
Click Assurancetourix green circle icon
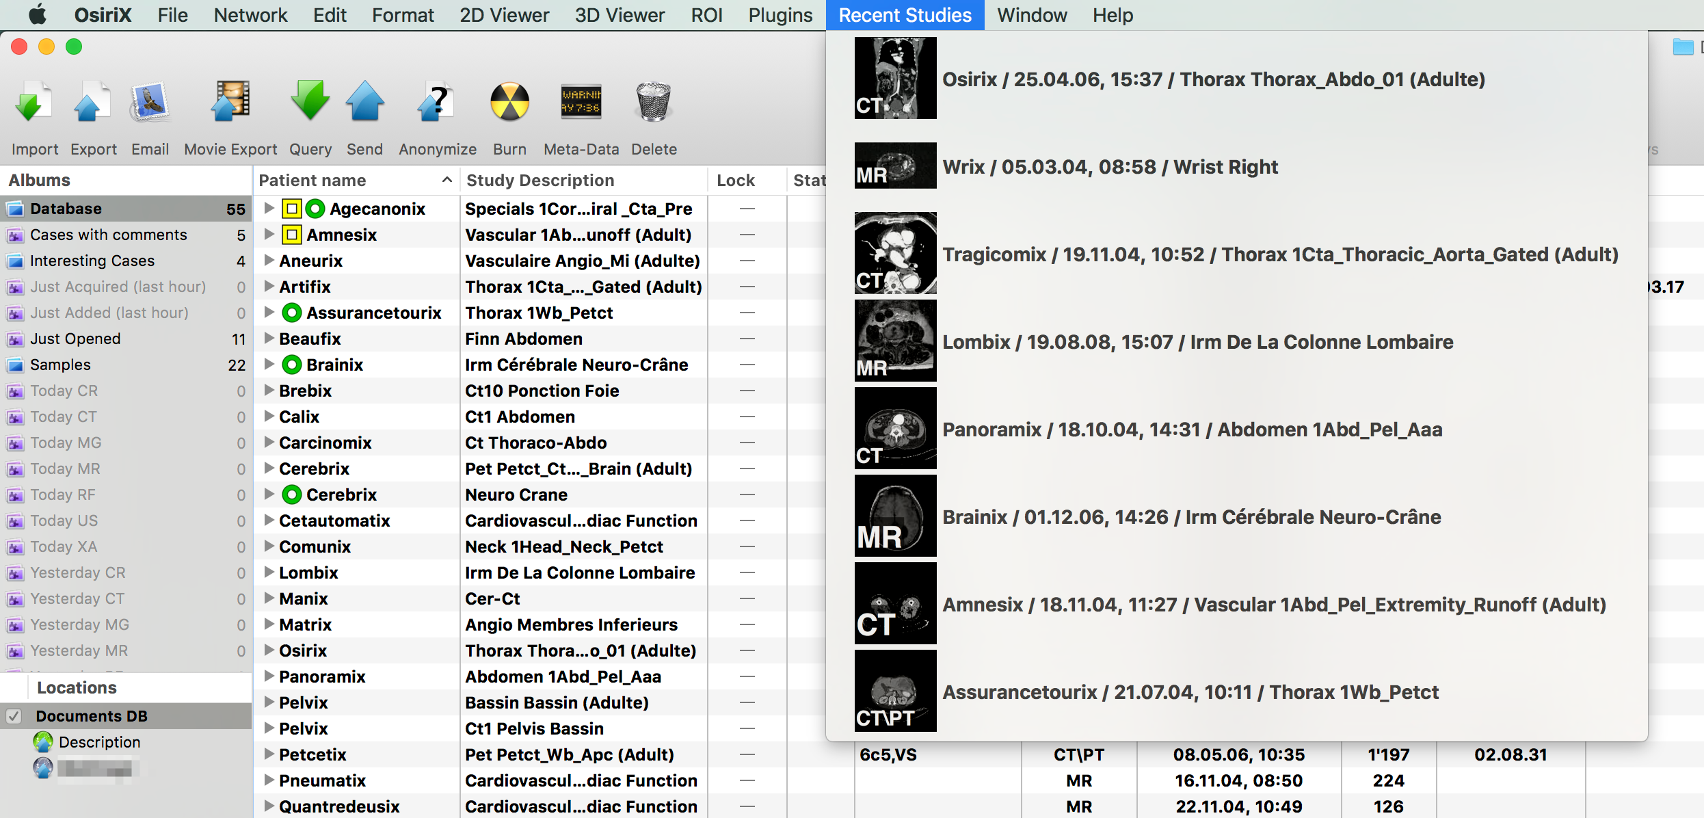(292, 313)
